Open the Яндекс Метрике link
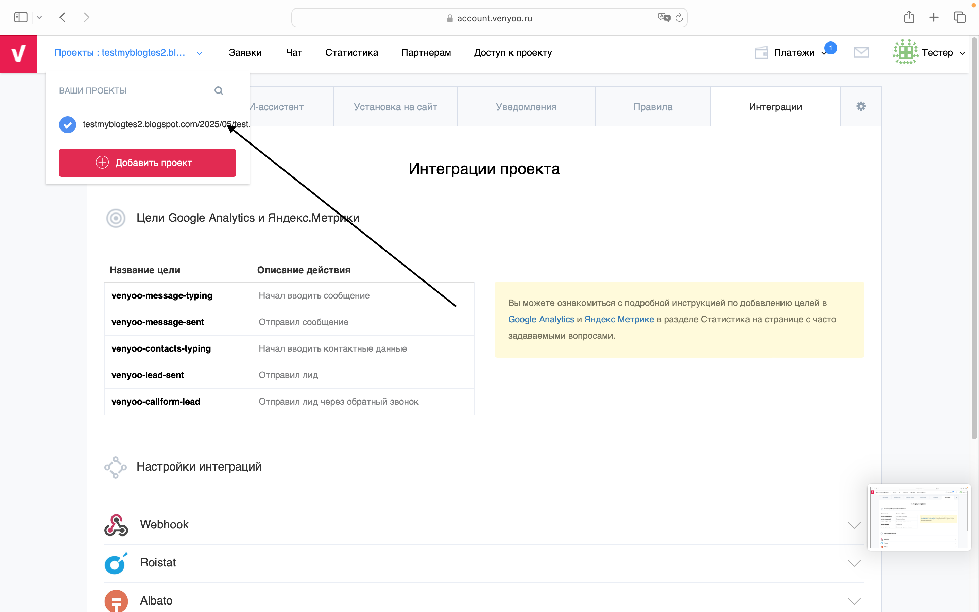 pyautogui.click(x=619, y=319)
